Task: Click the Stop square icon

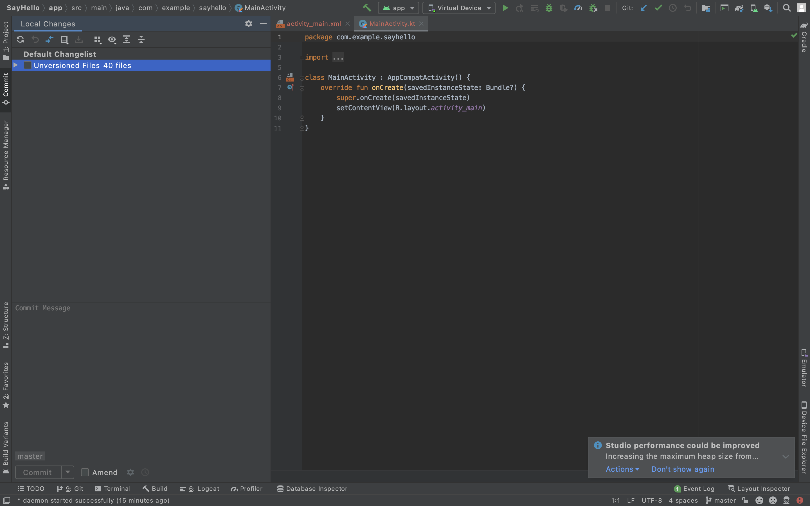Action: click(607, 8)
